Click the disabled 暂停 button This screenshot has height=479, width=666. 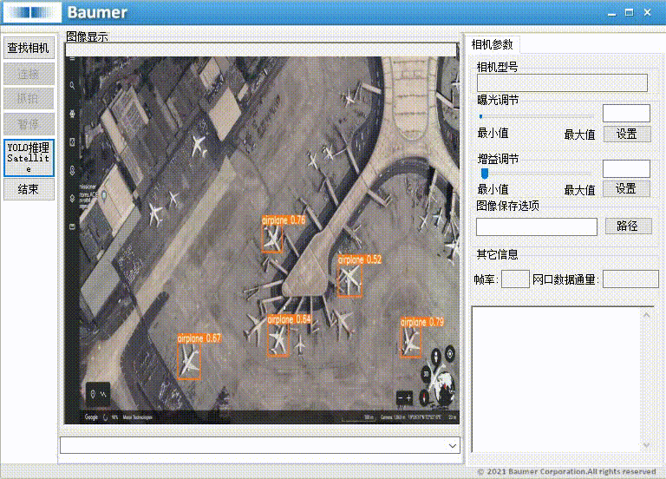coord(29,124)
